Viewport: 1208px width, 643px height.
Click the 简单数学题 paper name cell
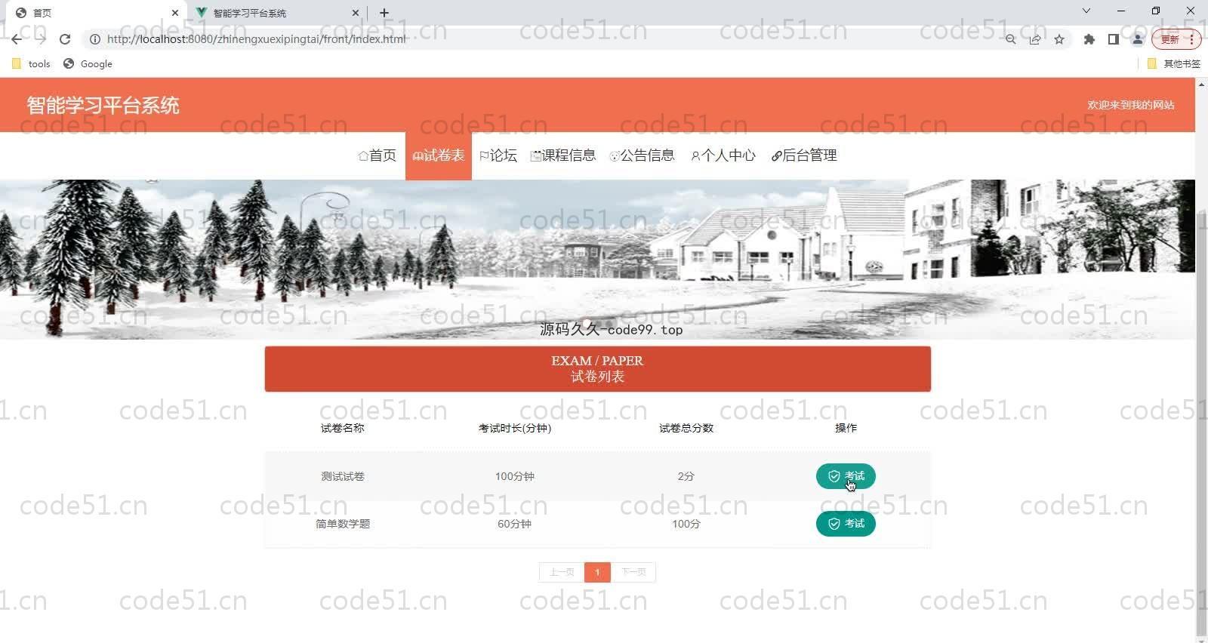(343, 524)
